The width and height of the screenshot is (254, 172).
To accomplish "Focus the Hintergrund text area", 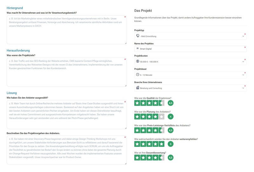I will [x=67, y=30].
